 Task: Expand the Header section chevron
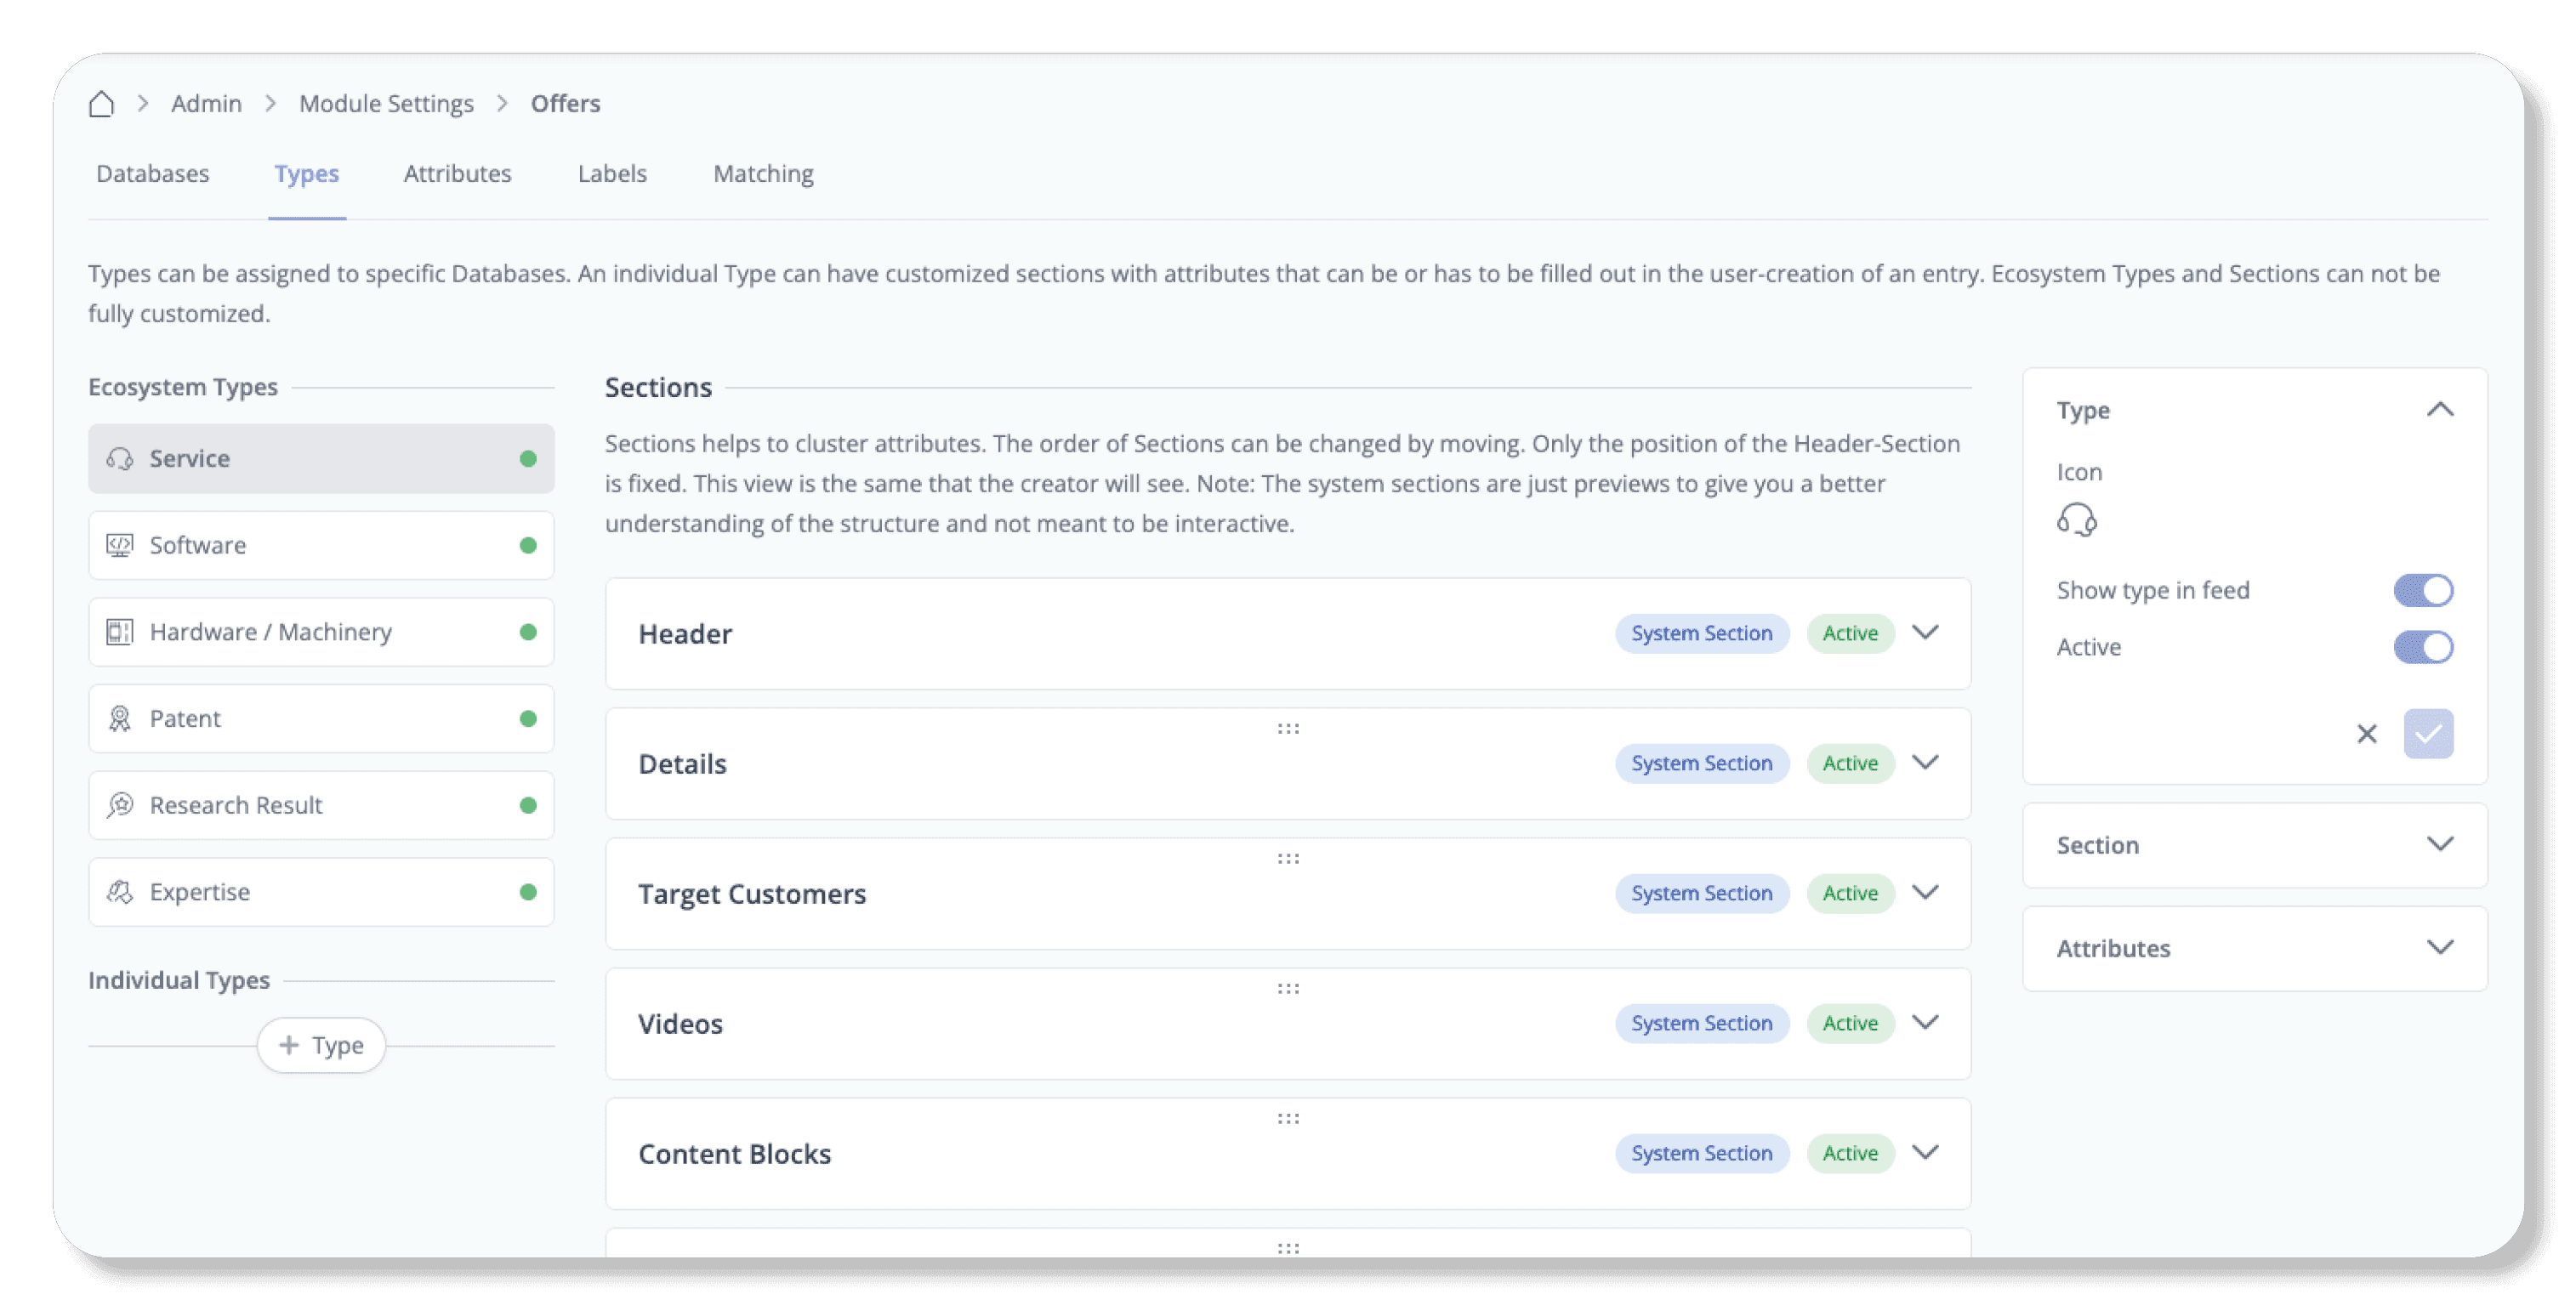pyautogui.click(x=1925, y=633)
